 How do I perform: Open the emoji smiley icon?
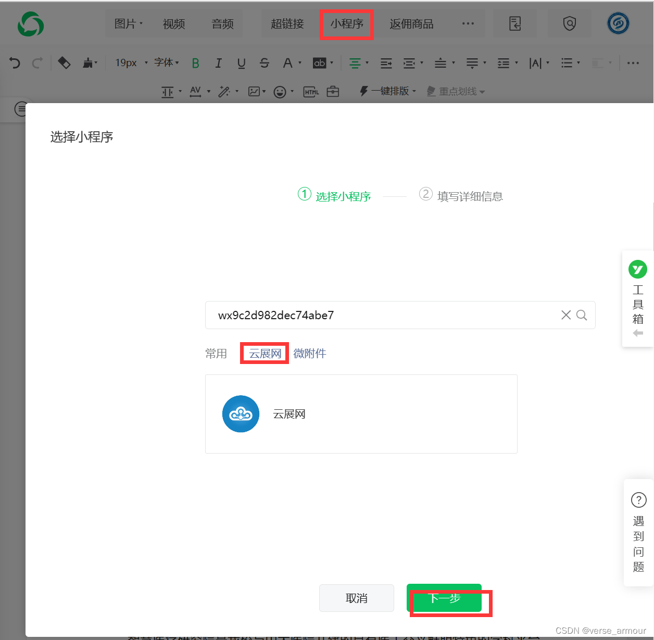click(x=283, y=92)
